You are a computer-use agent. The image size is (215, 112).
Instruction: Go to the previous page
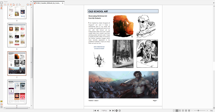click(98, 110)
